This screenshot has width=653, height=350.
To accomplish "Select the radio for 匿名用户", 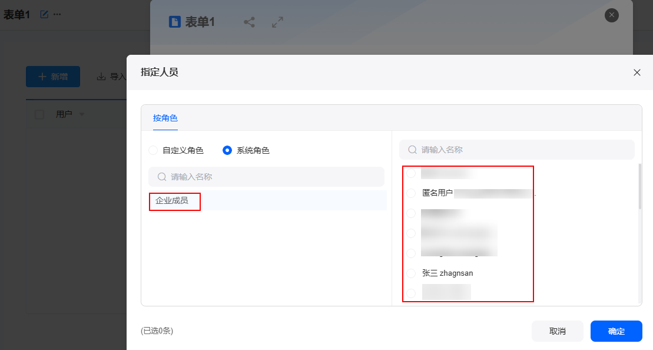I will click(x=411, y=193).
